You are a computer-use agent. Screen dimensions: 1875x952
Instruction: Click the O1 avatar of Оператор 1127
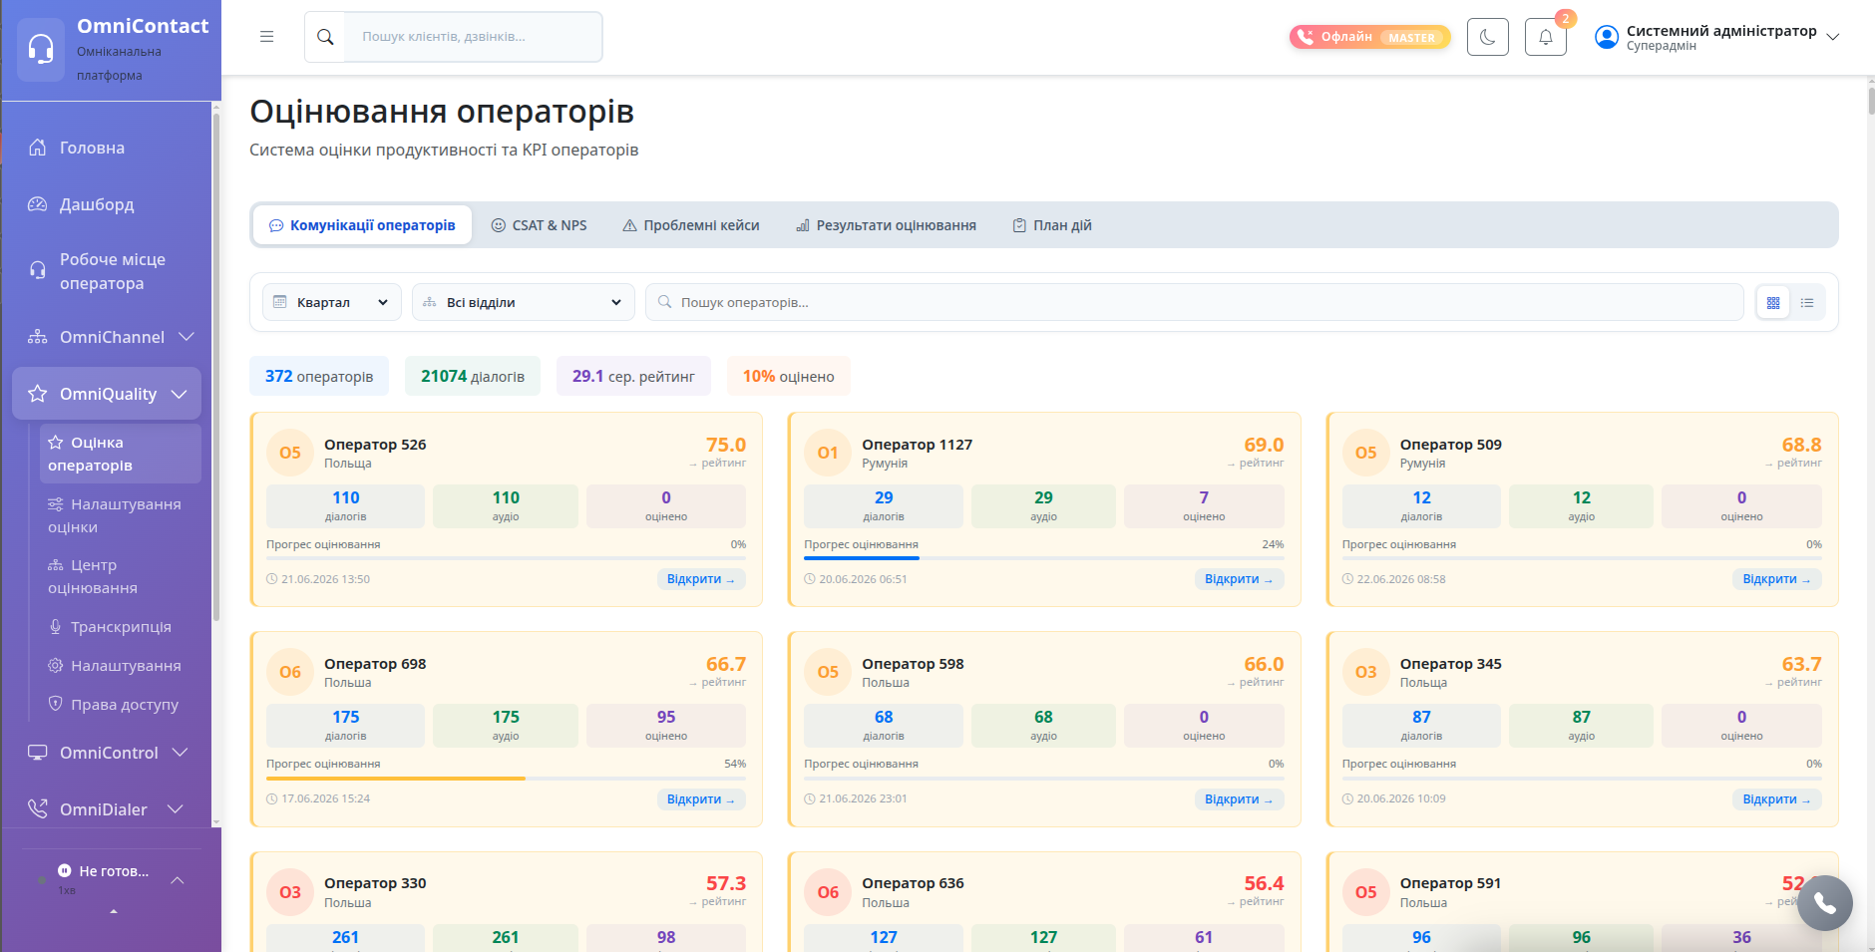pyautogui.click(x=828, y=453)
